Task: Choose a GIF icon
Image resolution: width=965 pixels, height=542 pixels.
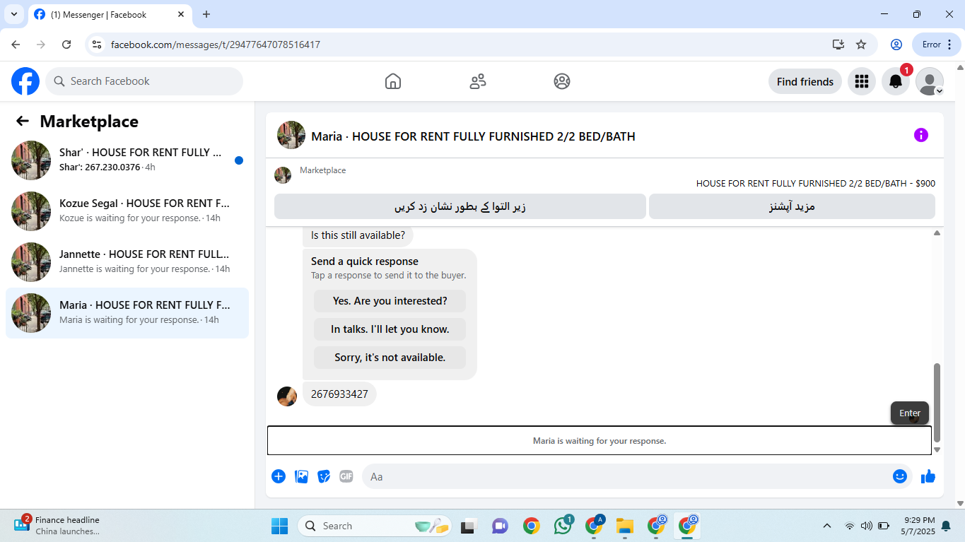Action: pos(346,476)
